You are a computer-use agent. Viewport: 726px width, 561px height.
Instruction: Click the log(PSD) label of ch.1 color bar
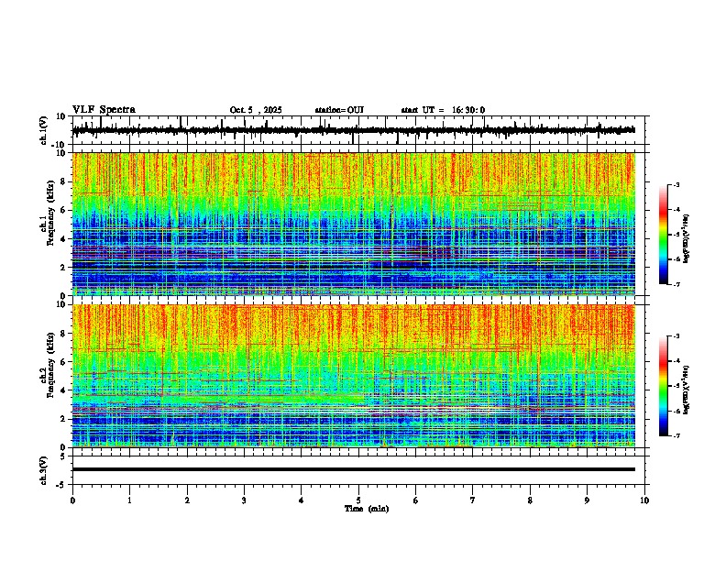tap(687, 238)
